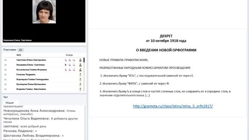
Task: Tick checkbox next to Кузнецова Елена Евгеньевна
Action: [5, 84]
